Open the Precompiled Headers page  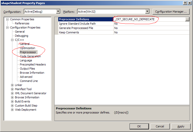pyautogui.click(x=33, y=64)
